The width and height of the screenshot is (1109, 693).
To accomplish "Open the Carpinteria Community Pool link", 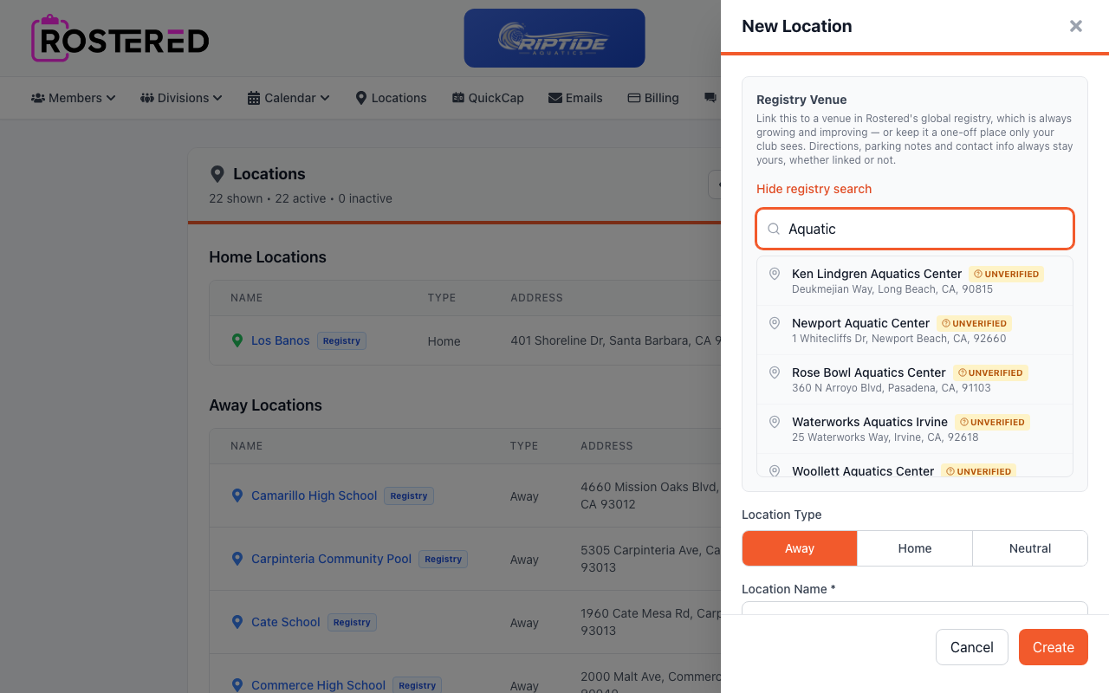I will coord(332,559).
